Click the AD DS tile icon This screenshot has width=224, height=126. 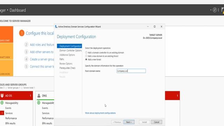pyautogui.click(x=2, y=96)
